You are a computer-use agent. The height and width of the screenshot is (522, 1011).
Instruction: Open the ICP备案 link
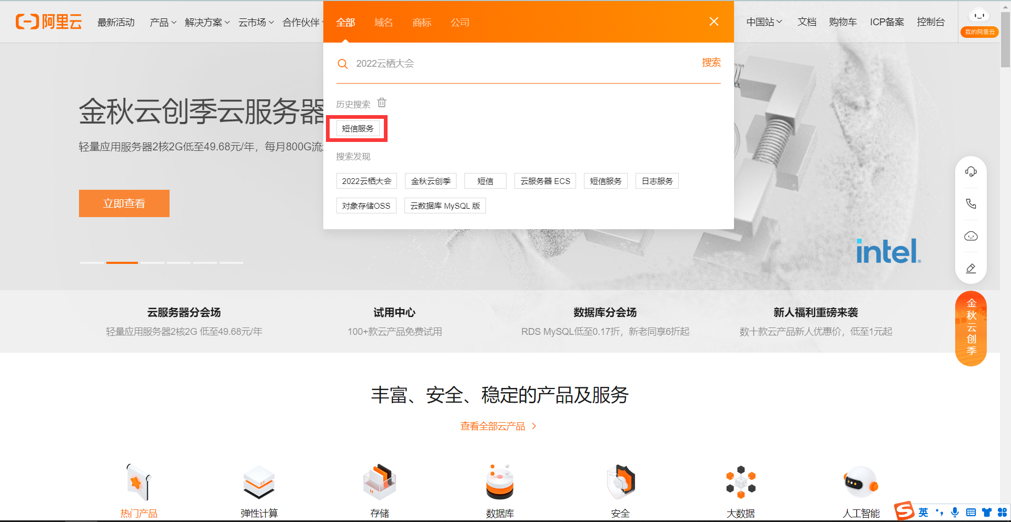[887, 22]
